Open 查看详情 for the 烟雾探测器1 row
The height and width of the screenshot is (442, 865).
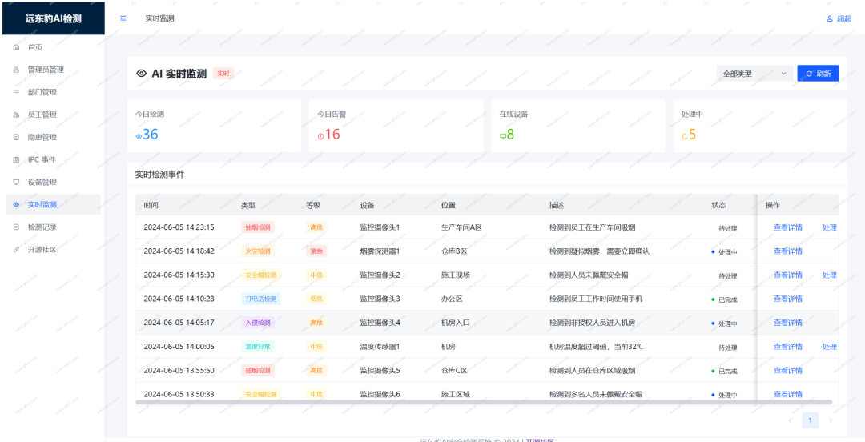[x=788, y=251]
